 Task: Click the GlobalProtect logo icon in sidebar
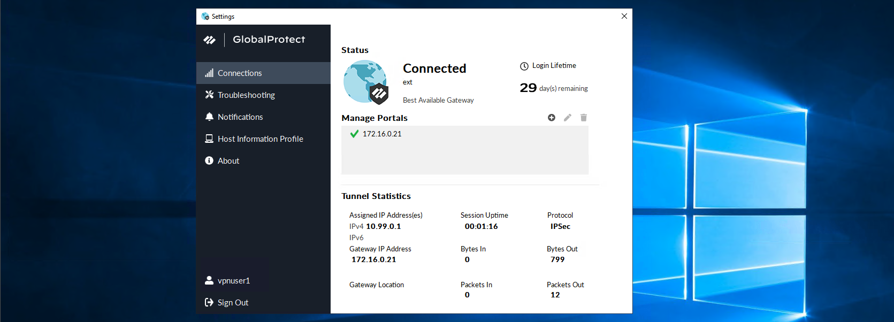[210, 40]
